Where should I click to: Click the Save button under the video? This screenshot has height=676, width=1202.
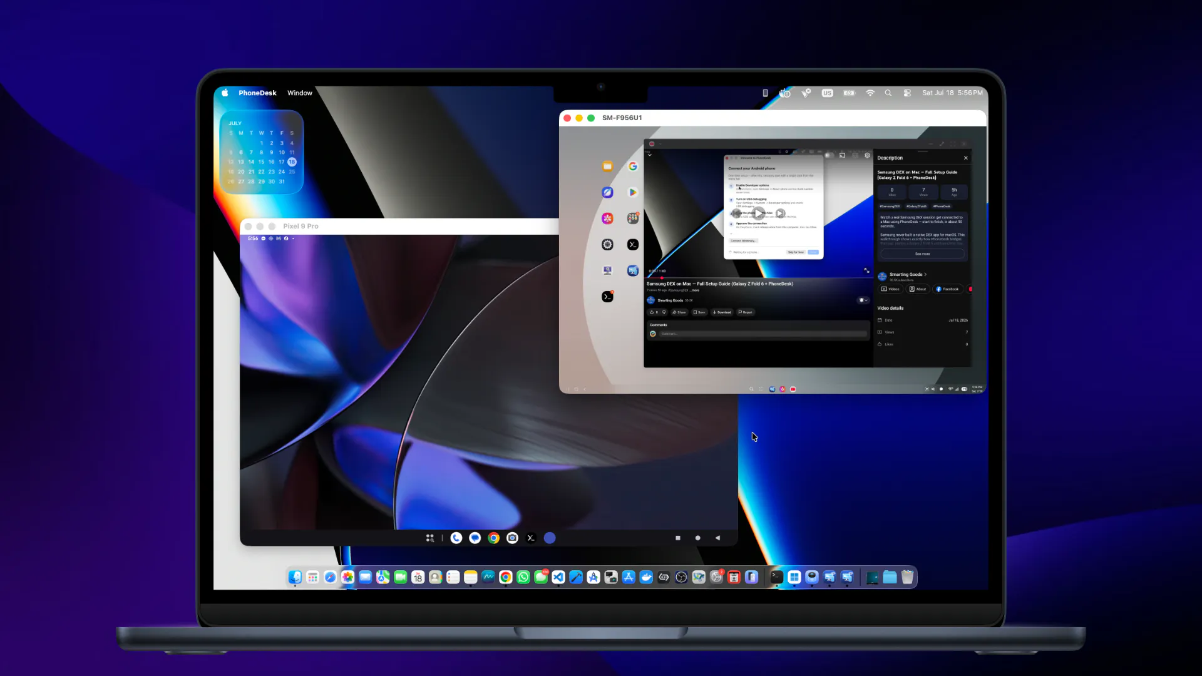click(x=699, y=312)
